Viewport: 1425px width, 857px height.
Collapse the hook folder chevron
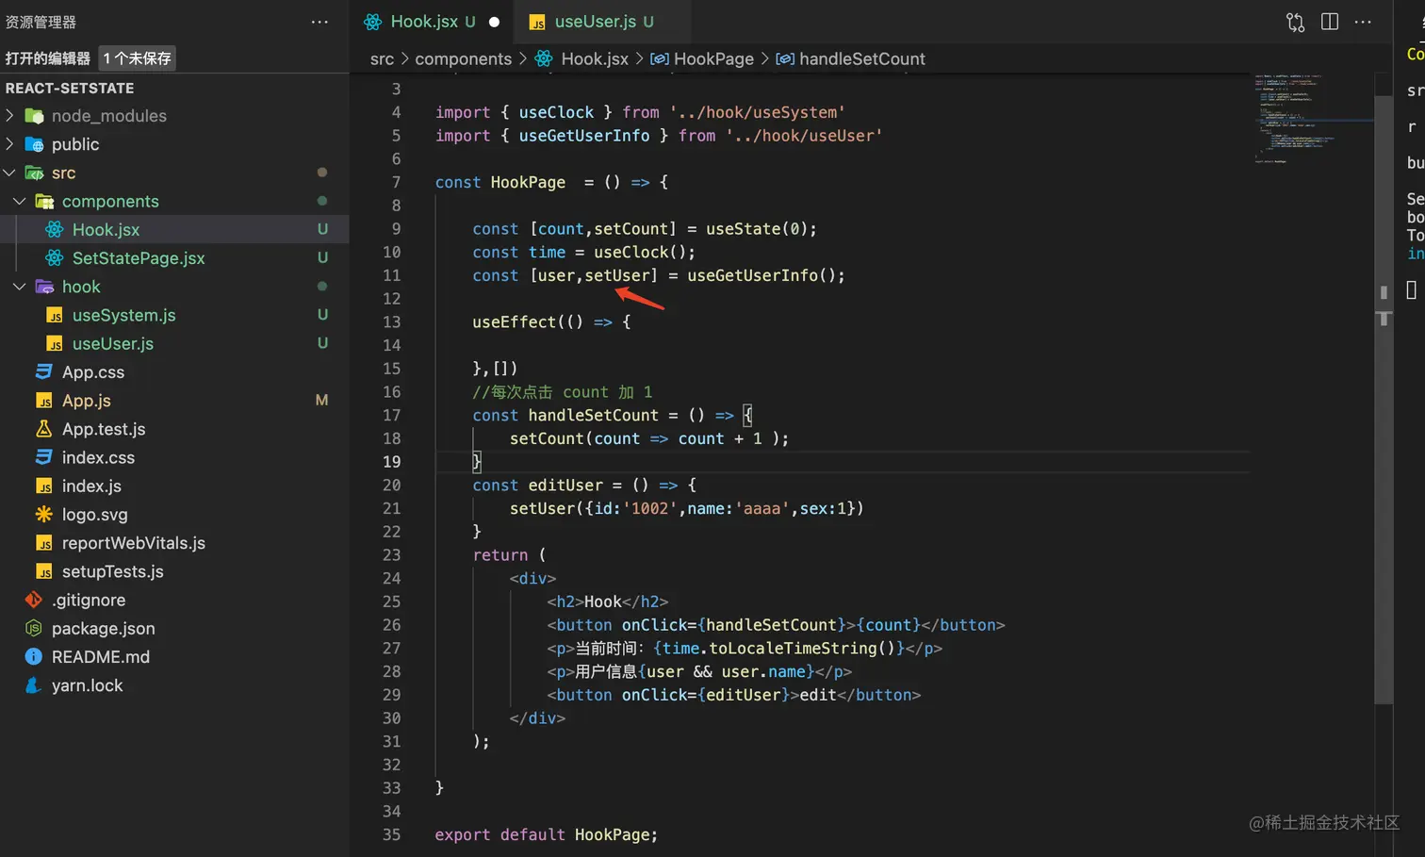pos(20,287)
